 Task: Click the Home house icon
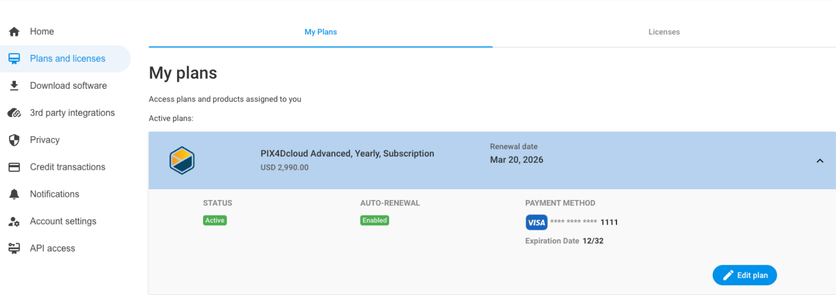tap(14, 32)
